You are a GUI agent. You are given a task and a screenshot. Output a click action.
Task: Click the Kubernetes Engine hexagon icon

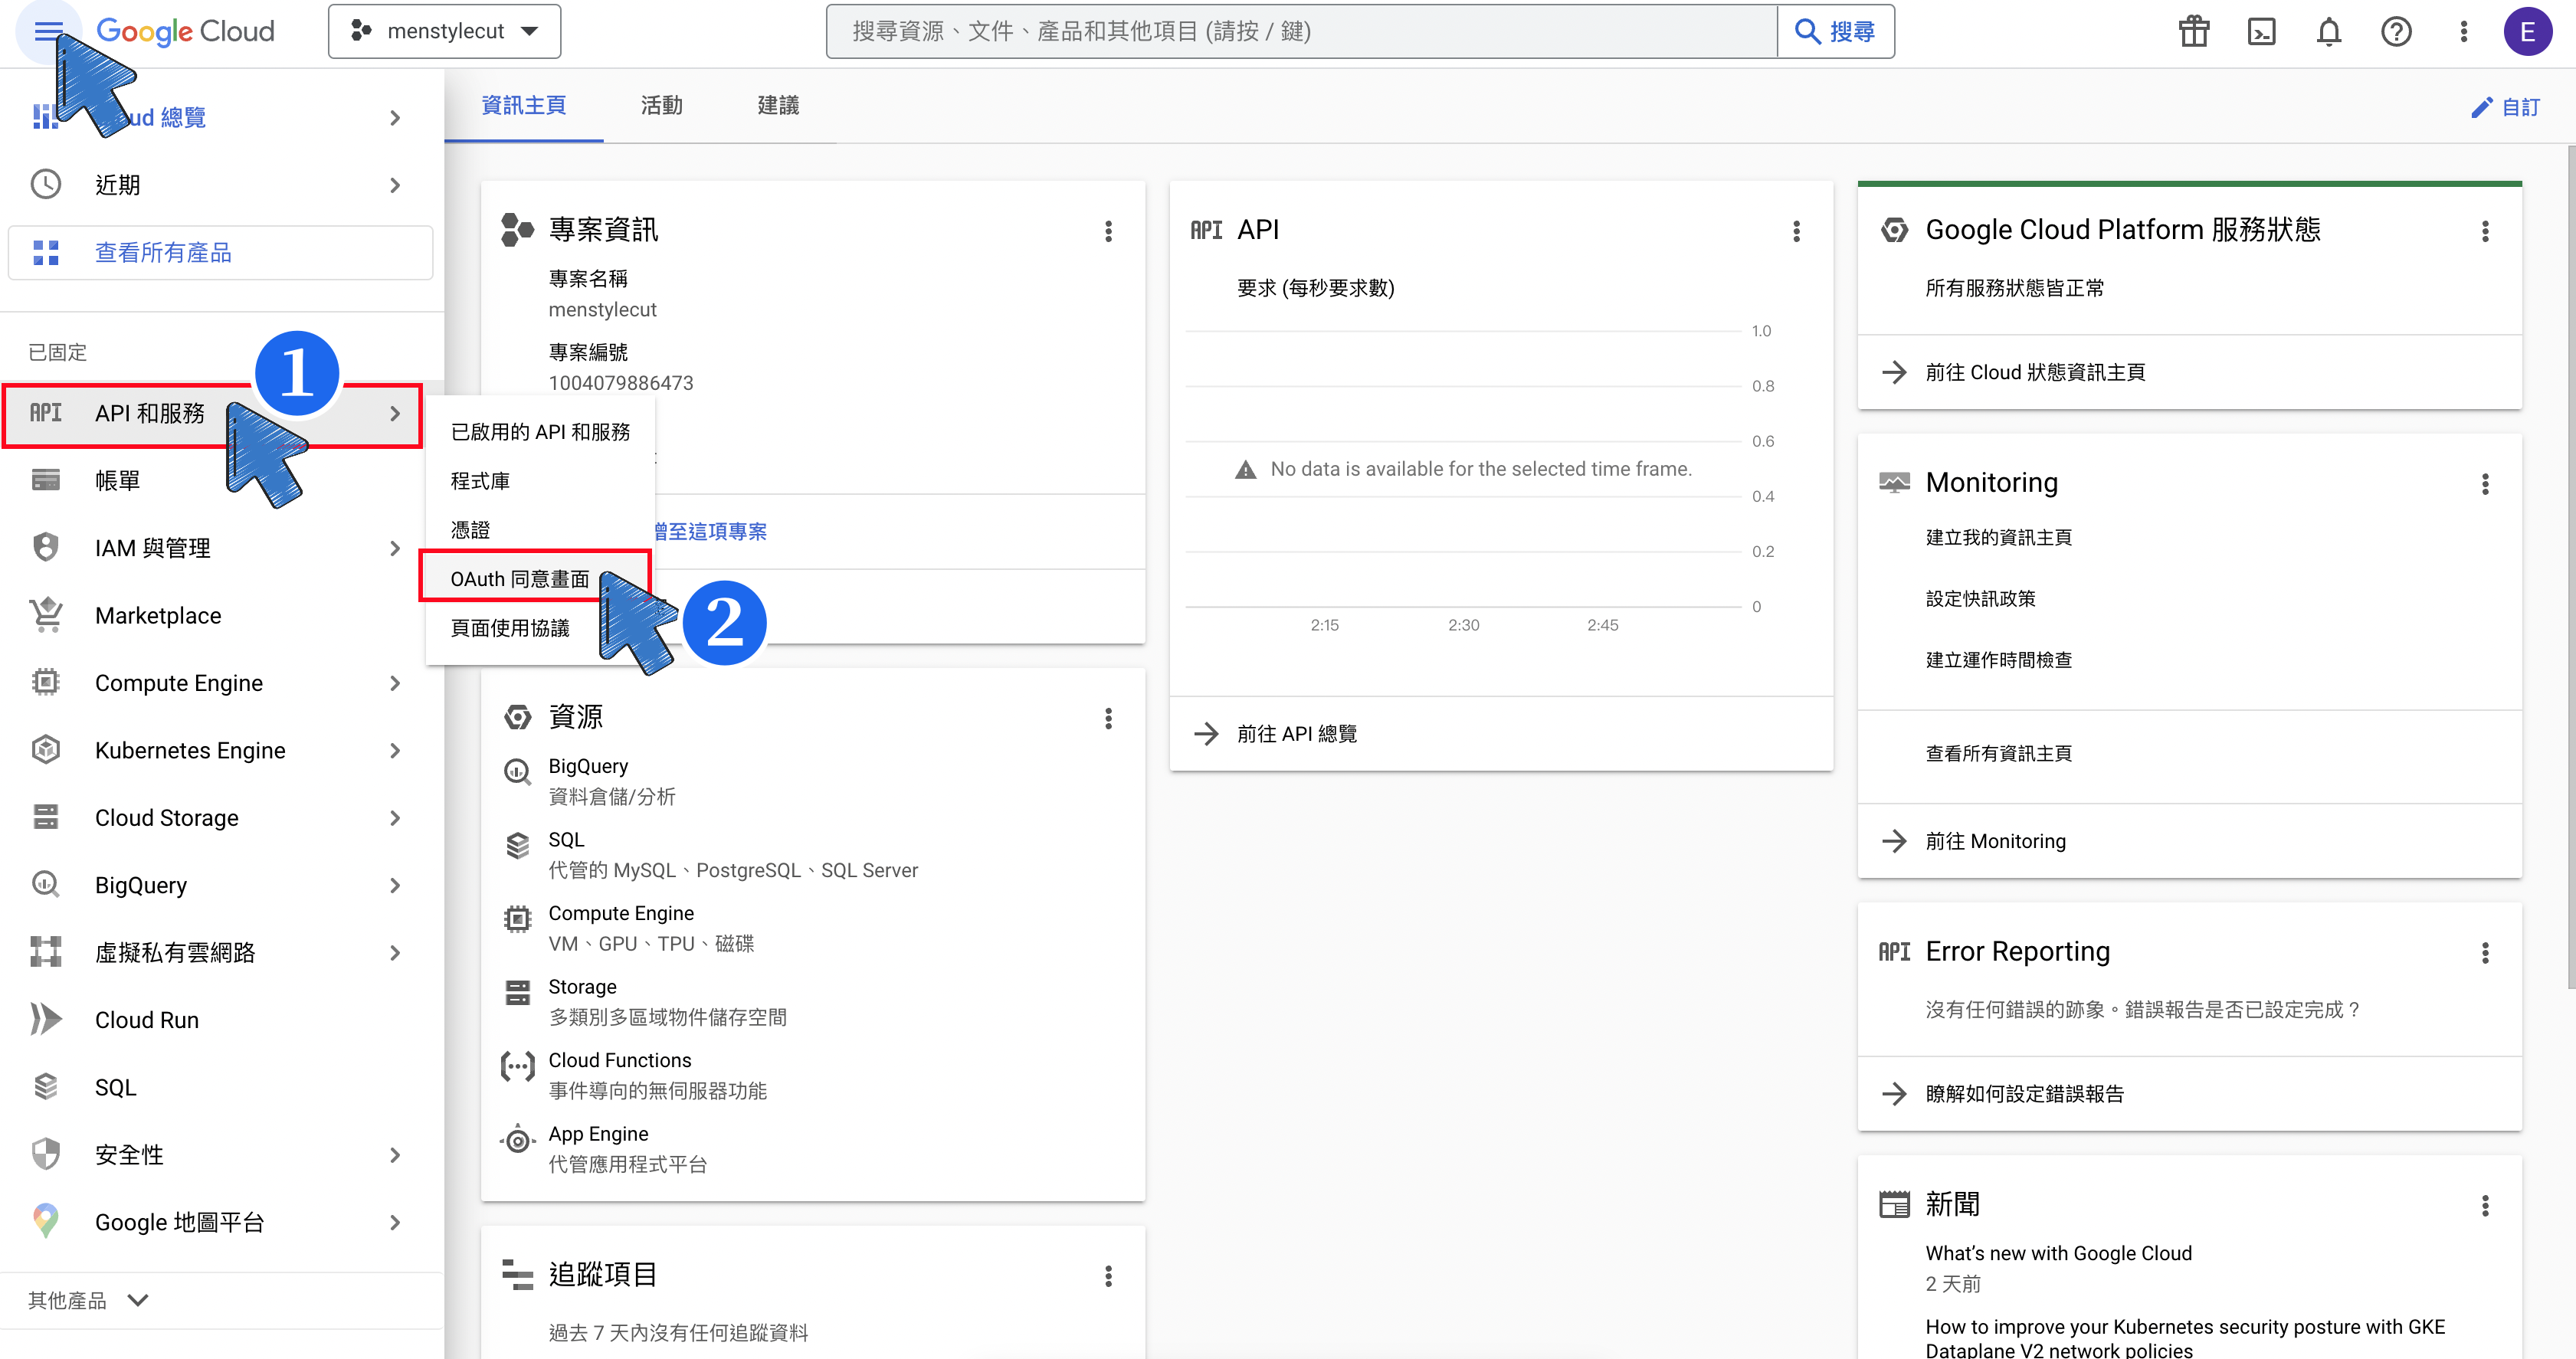46,749
